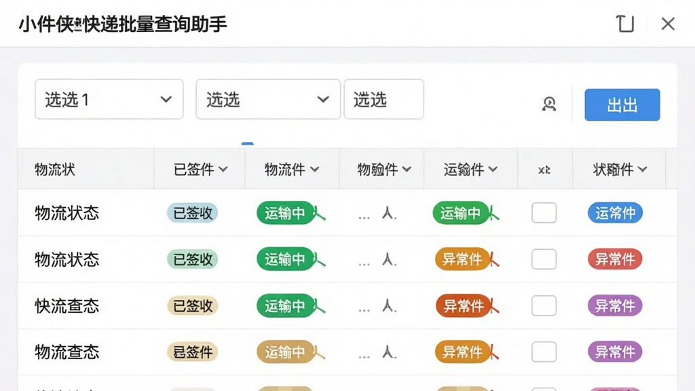Click the purple 异常件 tag in 快流查态 row
The image size is (695, 391).
click(x=615, y=305)
